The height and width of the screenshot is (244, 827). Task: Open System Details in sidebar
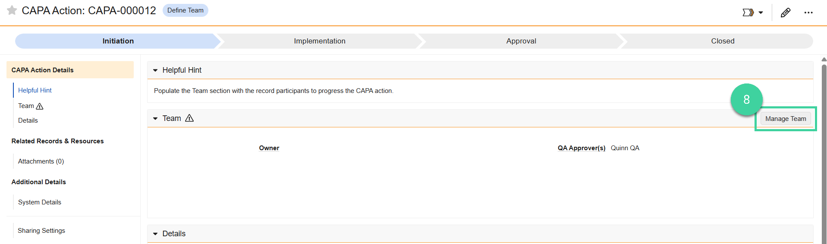point(40,202)
